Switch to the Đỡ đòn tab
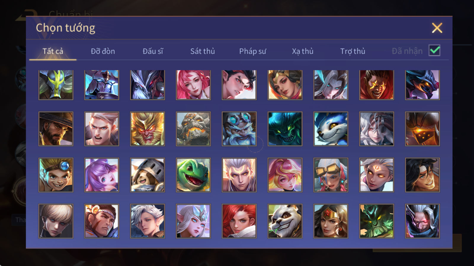This screenshot has height=266, width=474. (103, 51)
